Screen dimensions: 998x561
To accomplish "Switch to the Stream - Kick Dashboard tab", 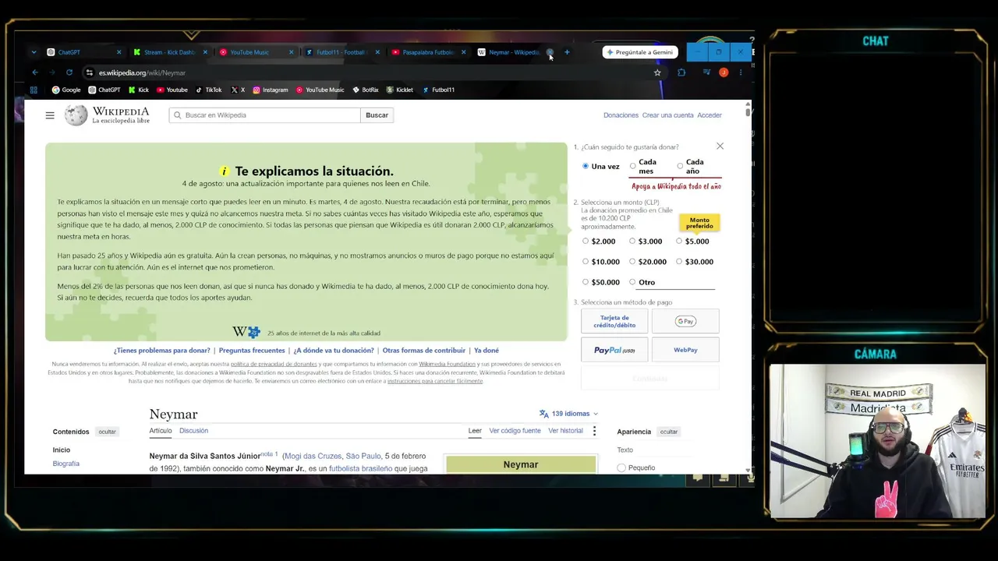I will pyautogui.click(x=169, y=52).
